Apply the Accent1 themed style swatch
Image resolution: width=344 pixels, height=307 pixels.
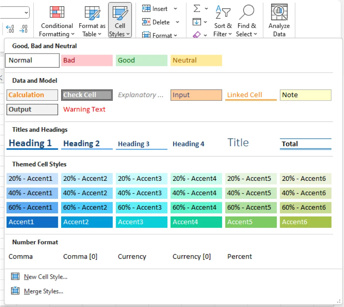(x=32, y=222)
